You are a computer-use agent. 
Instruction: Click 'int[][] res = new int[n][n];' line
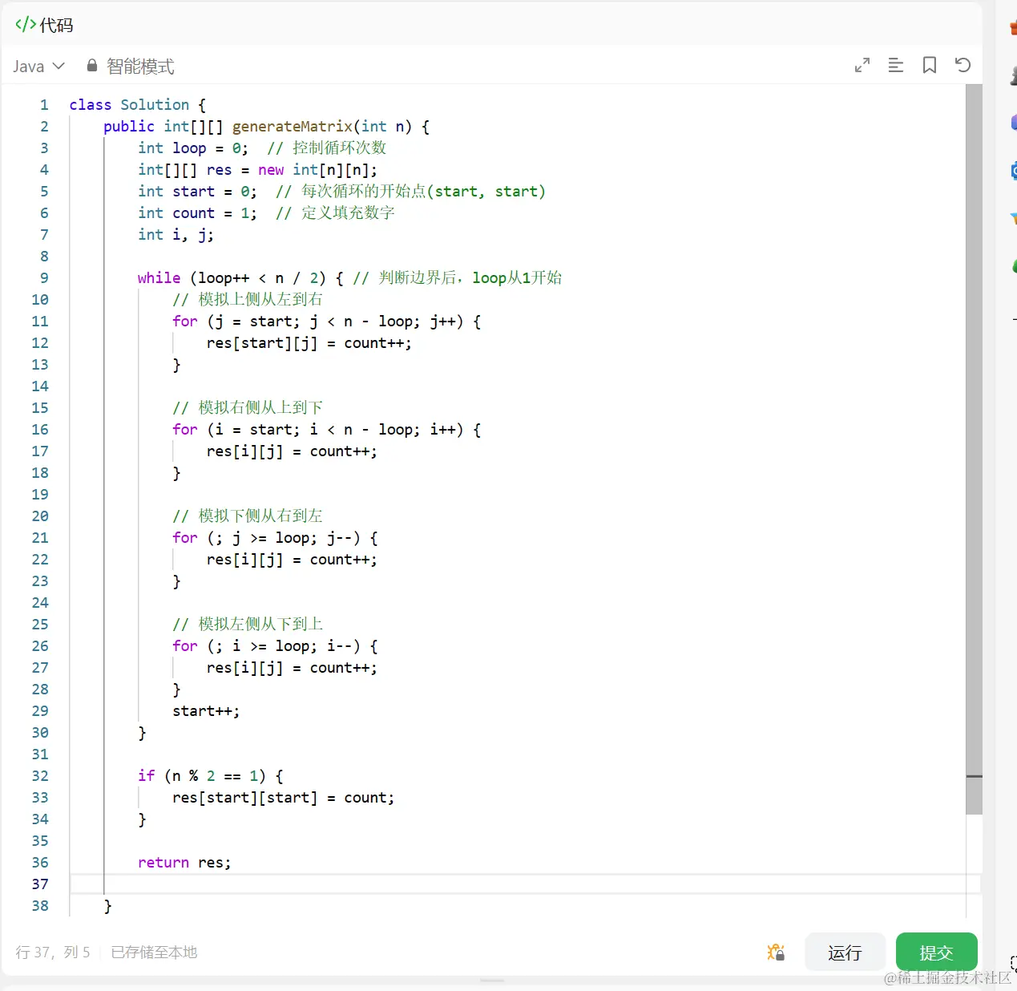pyautogui.click(x=257, y=169)
